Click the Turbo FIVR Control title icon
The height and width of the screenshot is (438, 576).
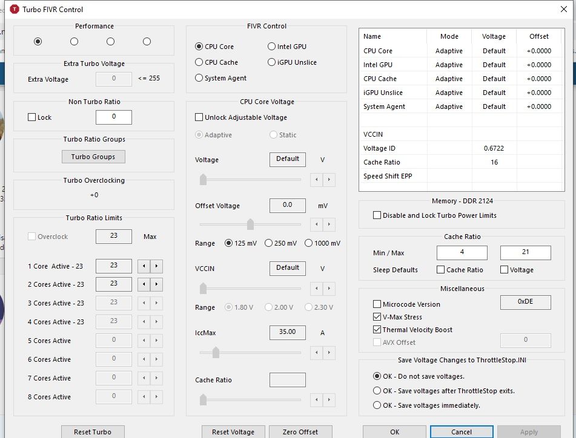pyautogui.click(x=15, y=9)
